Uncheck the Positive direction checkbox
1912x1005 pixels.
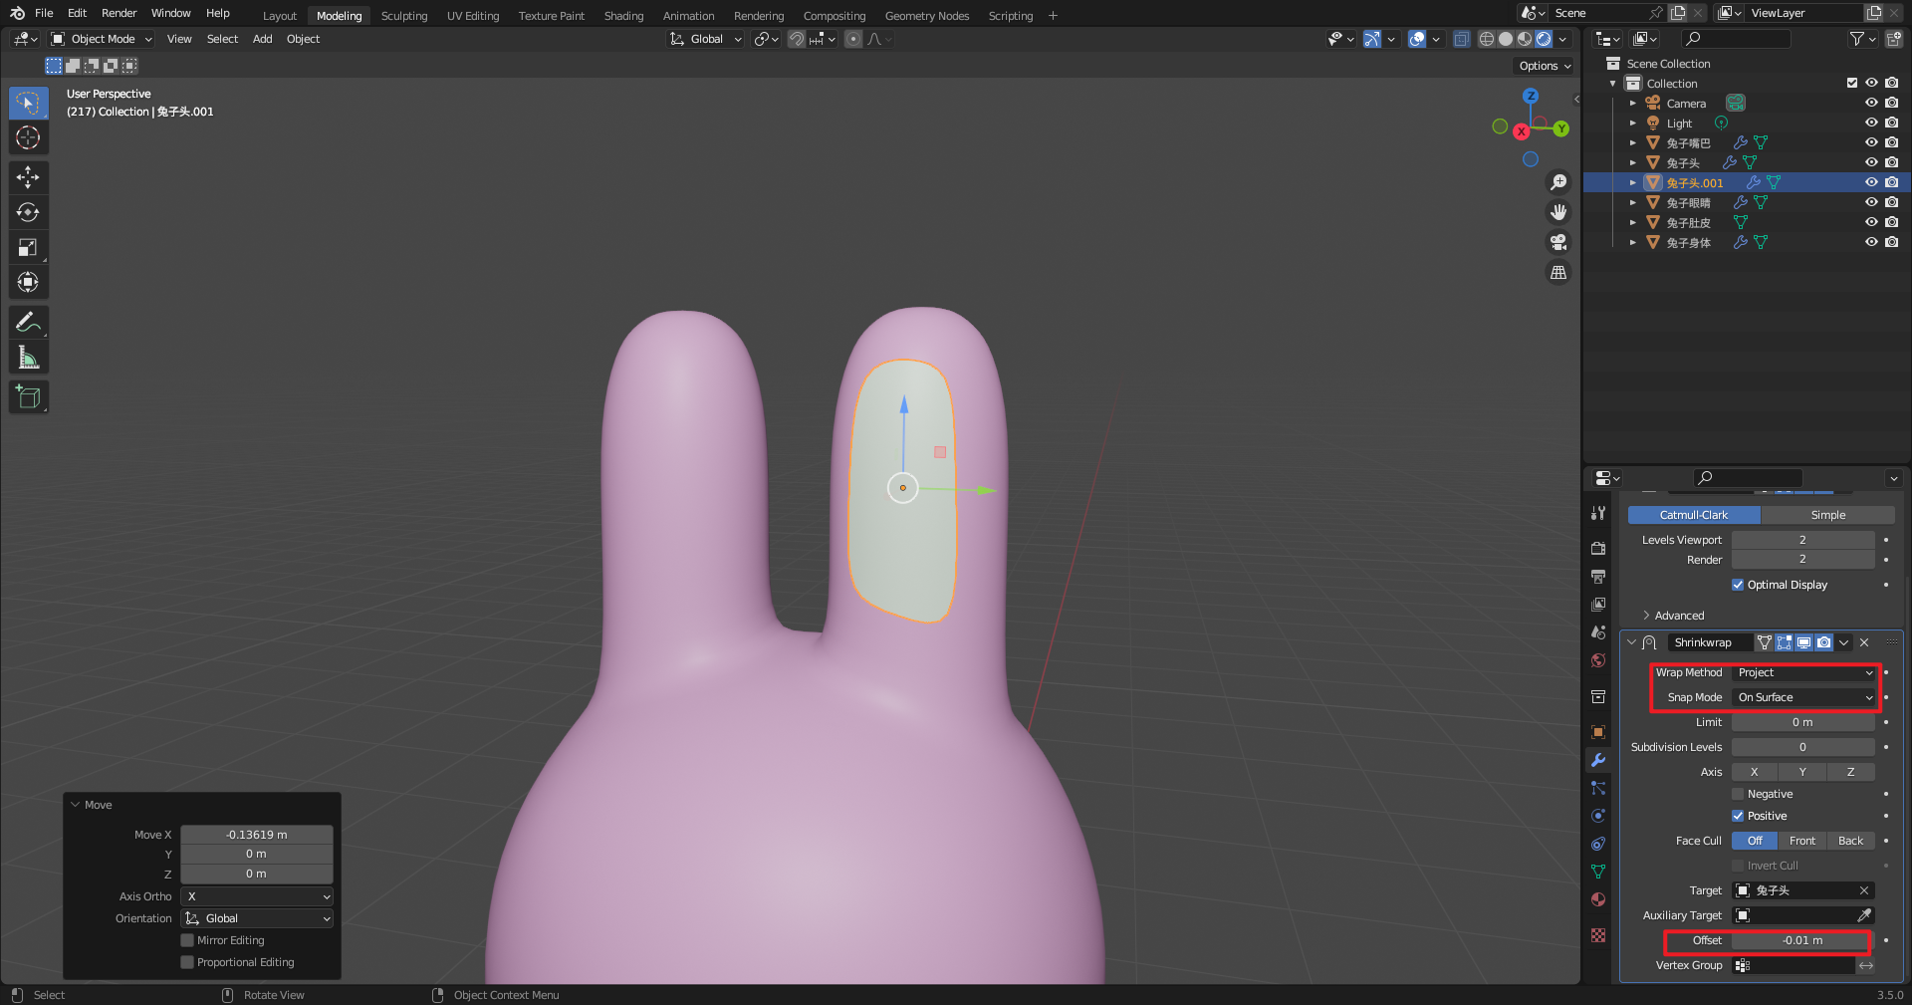click(1738, 816)
